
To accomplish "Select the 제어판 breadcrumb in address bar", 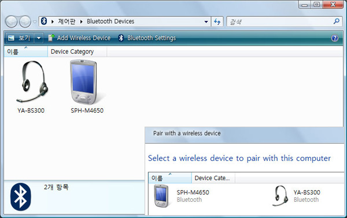I will pos(67,21).
